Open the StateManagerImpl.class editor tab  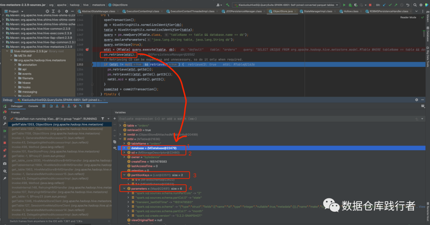click(x=318, y=12)
